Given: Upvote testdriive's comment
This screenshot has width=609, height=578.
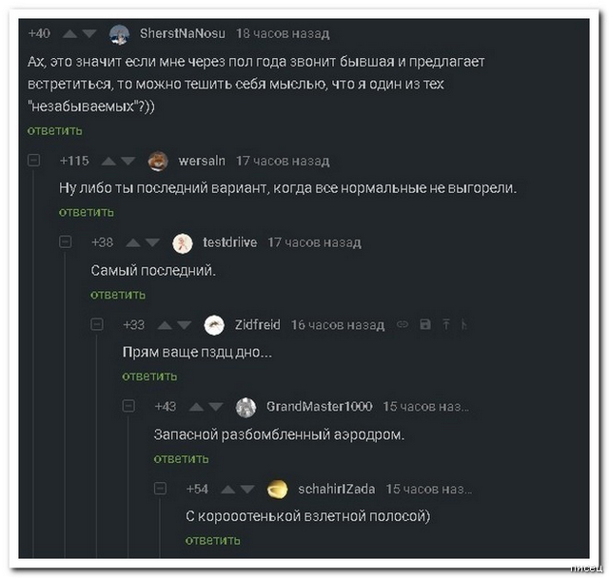Looking at the screenshot, I should click(133, 242).
